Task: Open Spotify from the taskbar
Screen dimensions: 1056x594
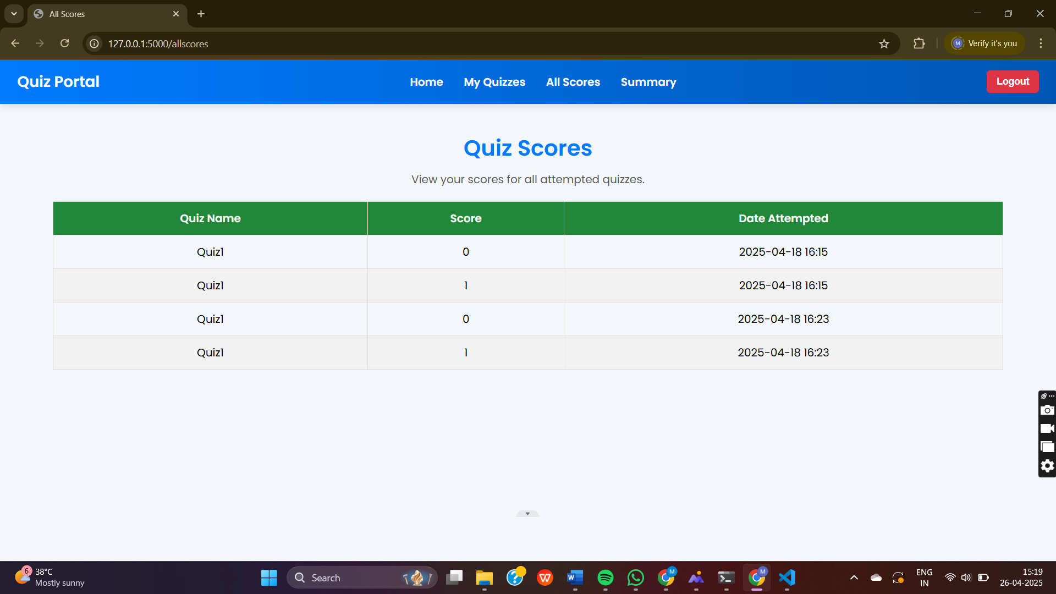Action: pyautogui.click(x=605, y=577)
